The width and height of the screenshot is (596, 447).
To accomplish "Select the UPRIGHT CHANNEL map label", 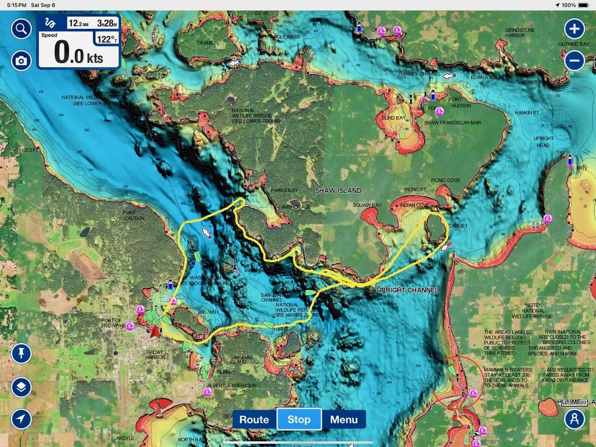I will coord(407,290).
